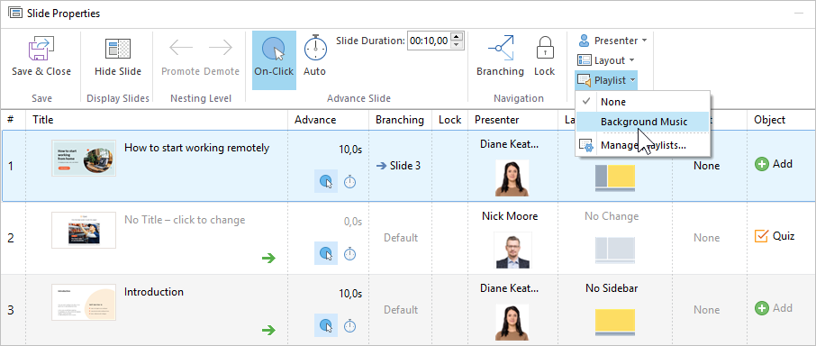Toggle auto-advance timer on slide 3 row
The width and height of the screenshot is (816, 346).
(x=350, y=325)
